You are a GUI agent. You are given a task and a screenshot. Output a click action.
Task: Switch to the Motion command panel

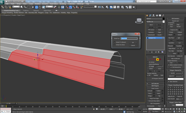(x=157, y=15)
